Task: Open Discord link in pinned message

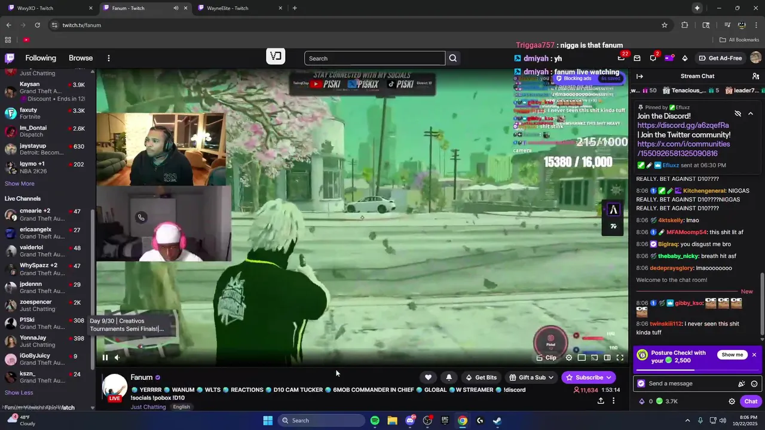Action: tap(683, 125)
